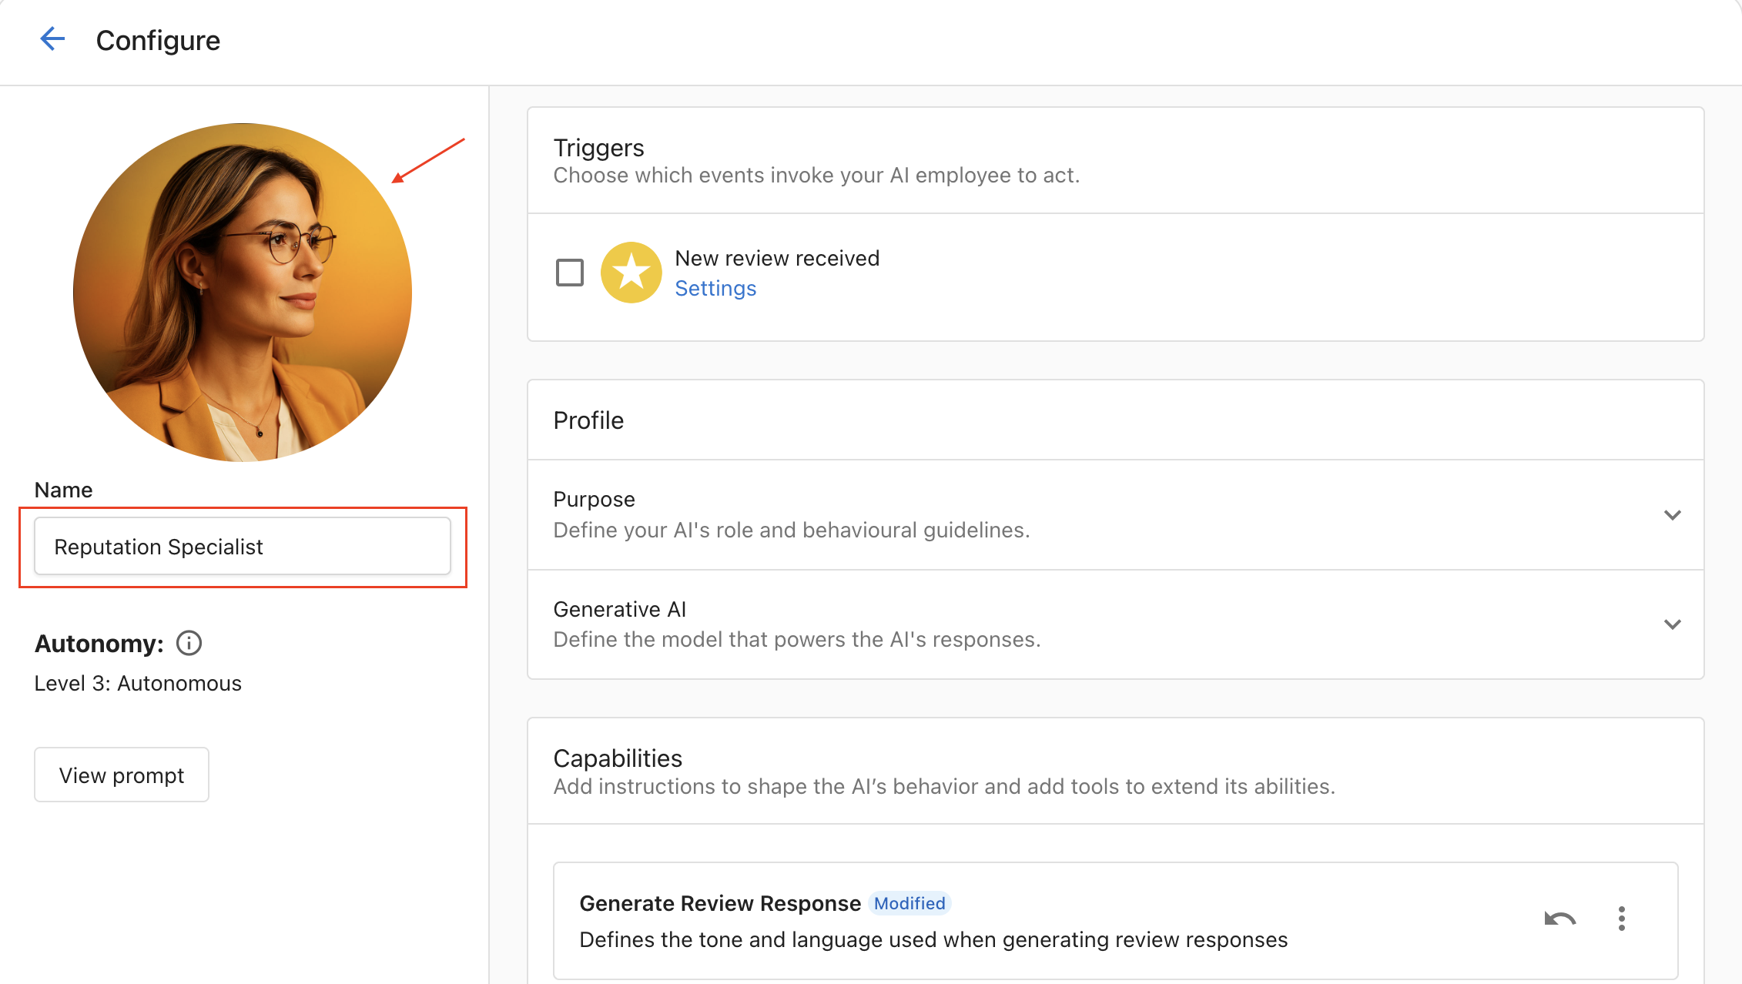Image resolution: width=1742 pixels, height=984 pixels.
Task: Click the Profile section header
Action: click(x=588, y=420)
